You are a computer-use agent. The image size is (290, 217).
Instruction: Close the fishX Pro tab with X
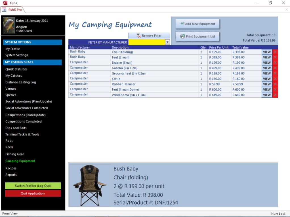286,10
